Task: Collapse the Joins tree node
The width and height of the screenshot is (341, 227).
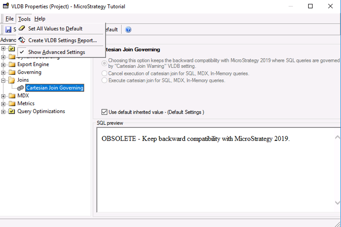Action: point(4,80)
